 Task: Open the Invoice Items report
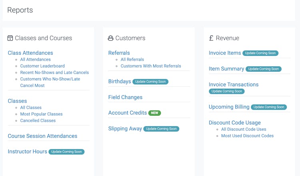pos(225,53)
